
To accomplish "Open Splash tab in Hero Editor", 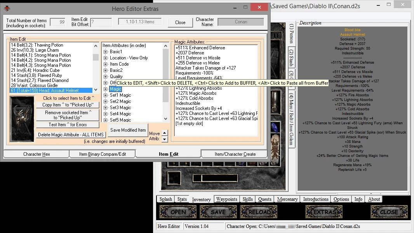I will point(165,199).
